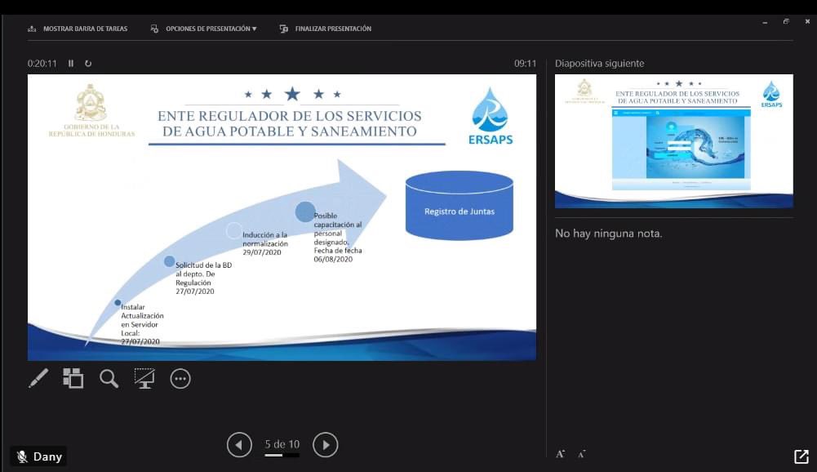Decrease notes text size
Image resolution: width=817 pixels, height=472 pixels.
[x=581, y=454]
